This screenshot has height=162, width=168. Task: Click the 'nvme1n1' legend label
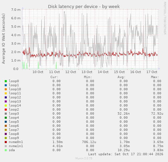(16, 146)
